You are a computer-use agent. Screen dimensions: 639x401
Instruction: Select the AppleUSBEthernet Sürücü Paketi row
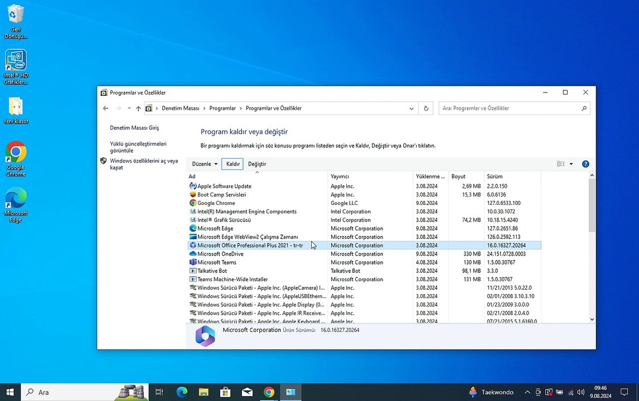pyautogui.click(x=364, y=296)
